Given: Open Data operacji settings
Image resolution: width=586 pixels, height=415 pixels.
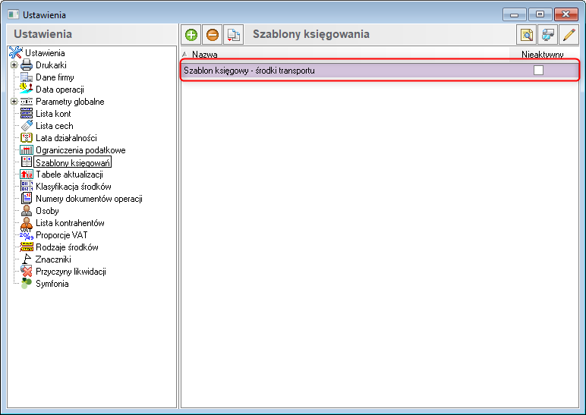Looking at the screenshot, I should [x=60, y=90].
